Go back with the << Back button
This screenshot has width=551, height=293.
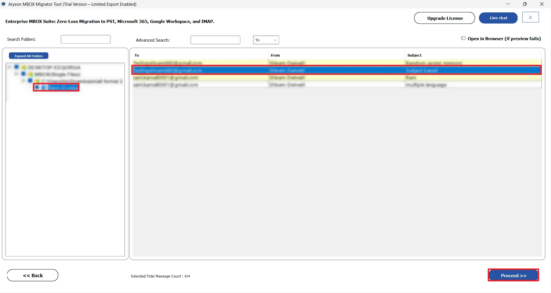click(33, 275)
